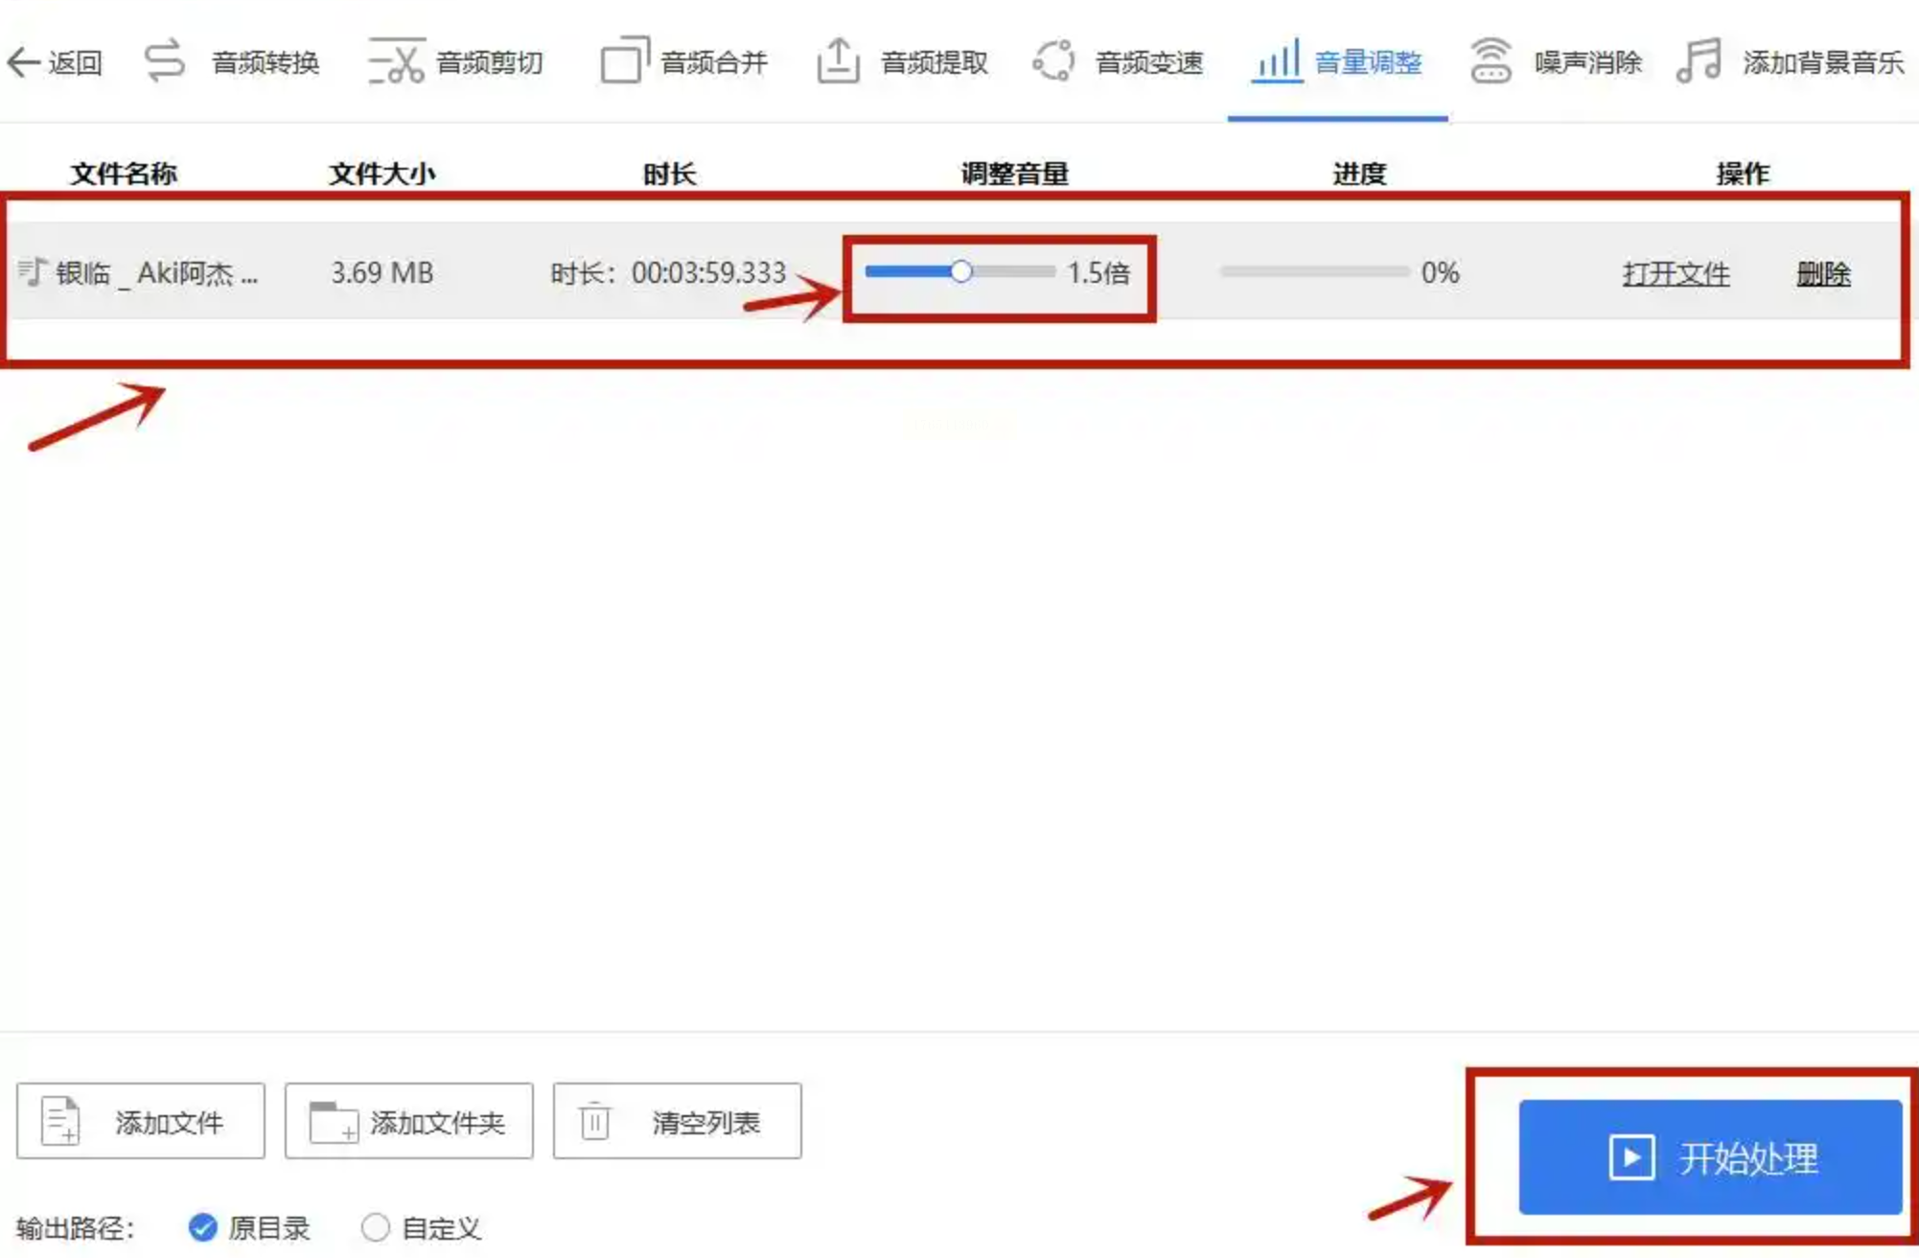Click the 音频提取 extract icon
Screen dimensions: 1919x1258
838,60
